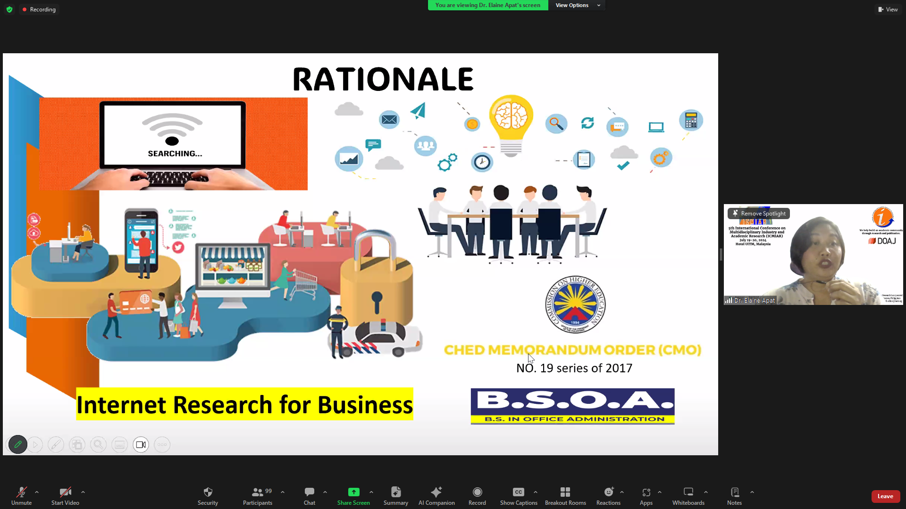Screen dimensions: 906x509
Task: Open the Security shield icon
Action: [208, 492]
